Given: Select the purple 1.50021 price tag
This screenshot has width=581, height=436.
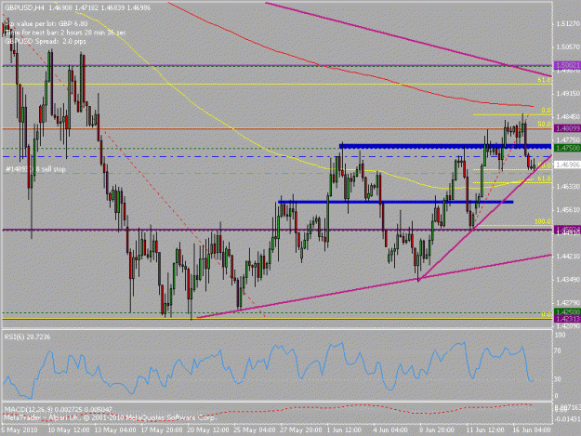Looking at the screenshot, I should click(567, 66).
